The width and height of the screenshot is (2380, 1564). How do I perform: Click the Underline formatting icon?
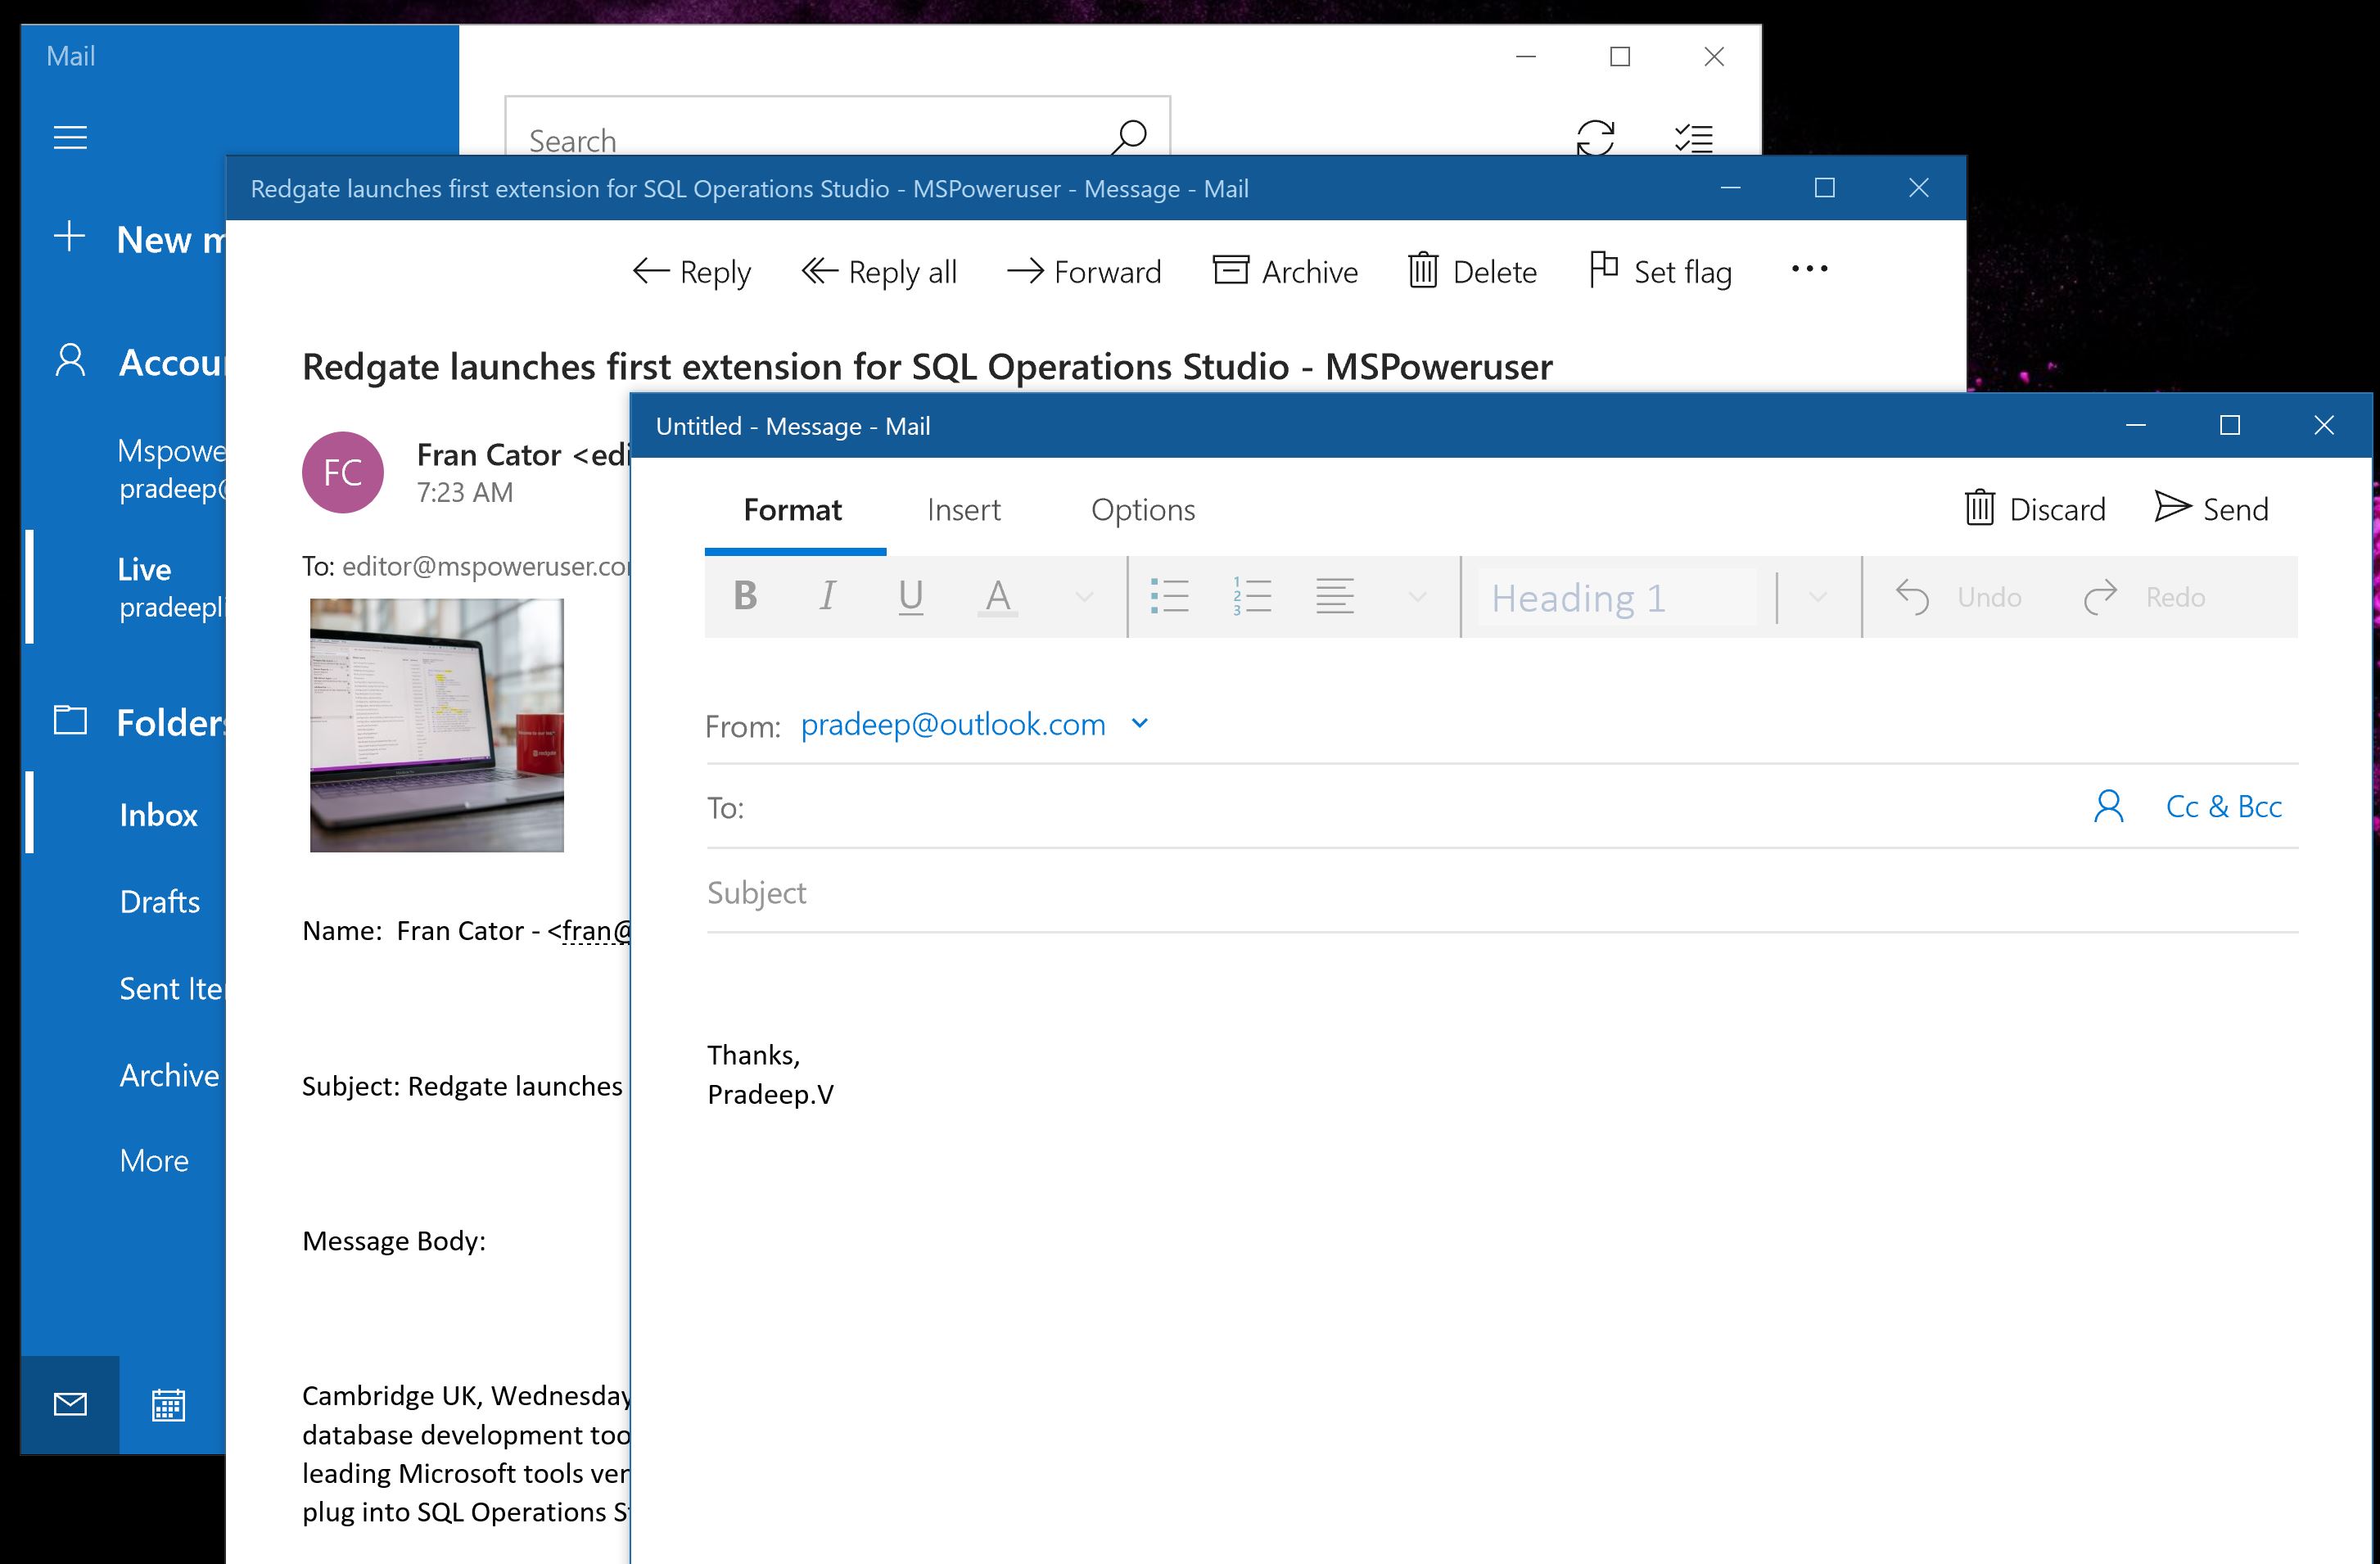point(911,599)
